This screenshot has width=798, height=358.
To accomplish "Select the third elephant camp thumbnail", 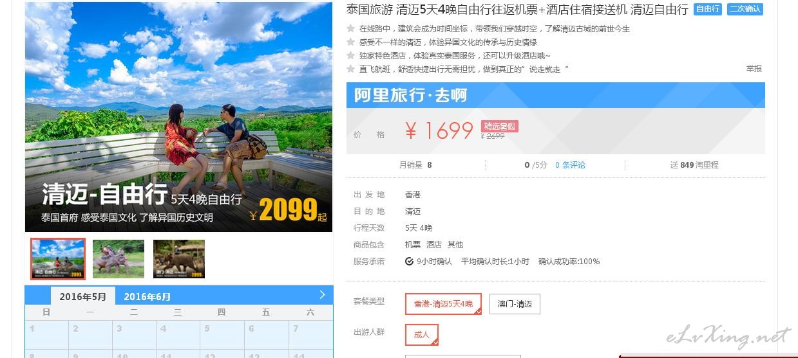I will 179,259.
